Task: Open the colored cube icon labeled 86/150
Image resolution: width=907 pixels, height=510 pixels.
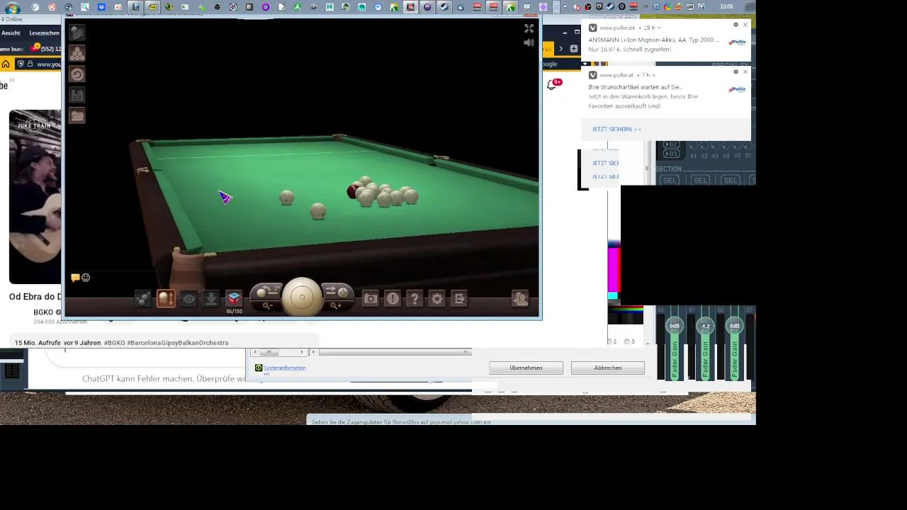Action: 234,299
